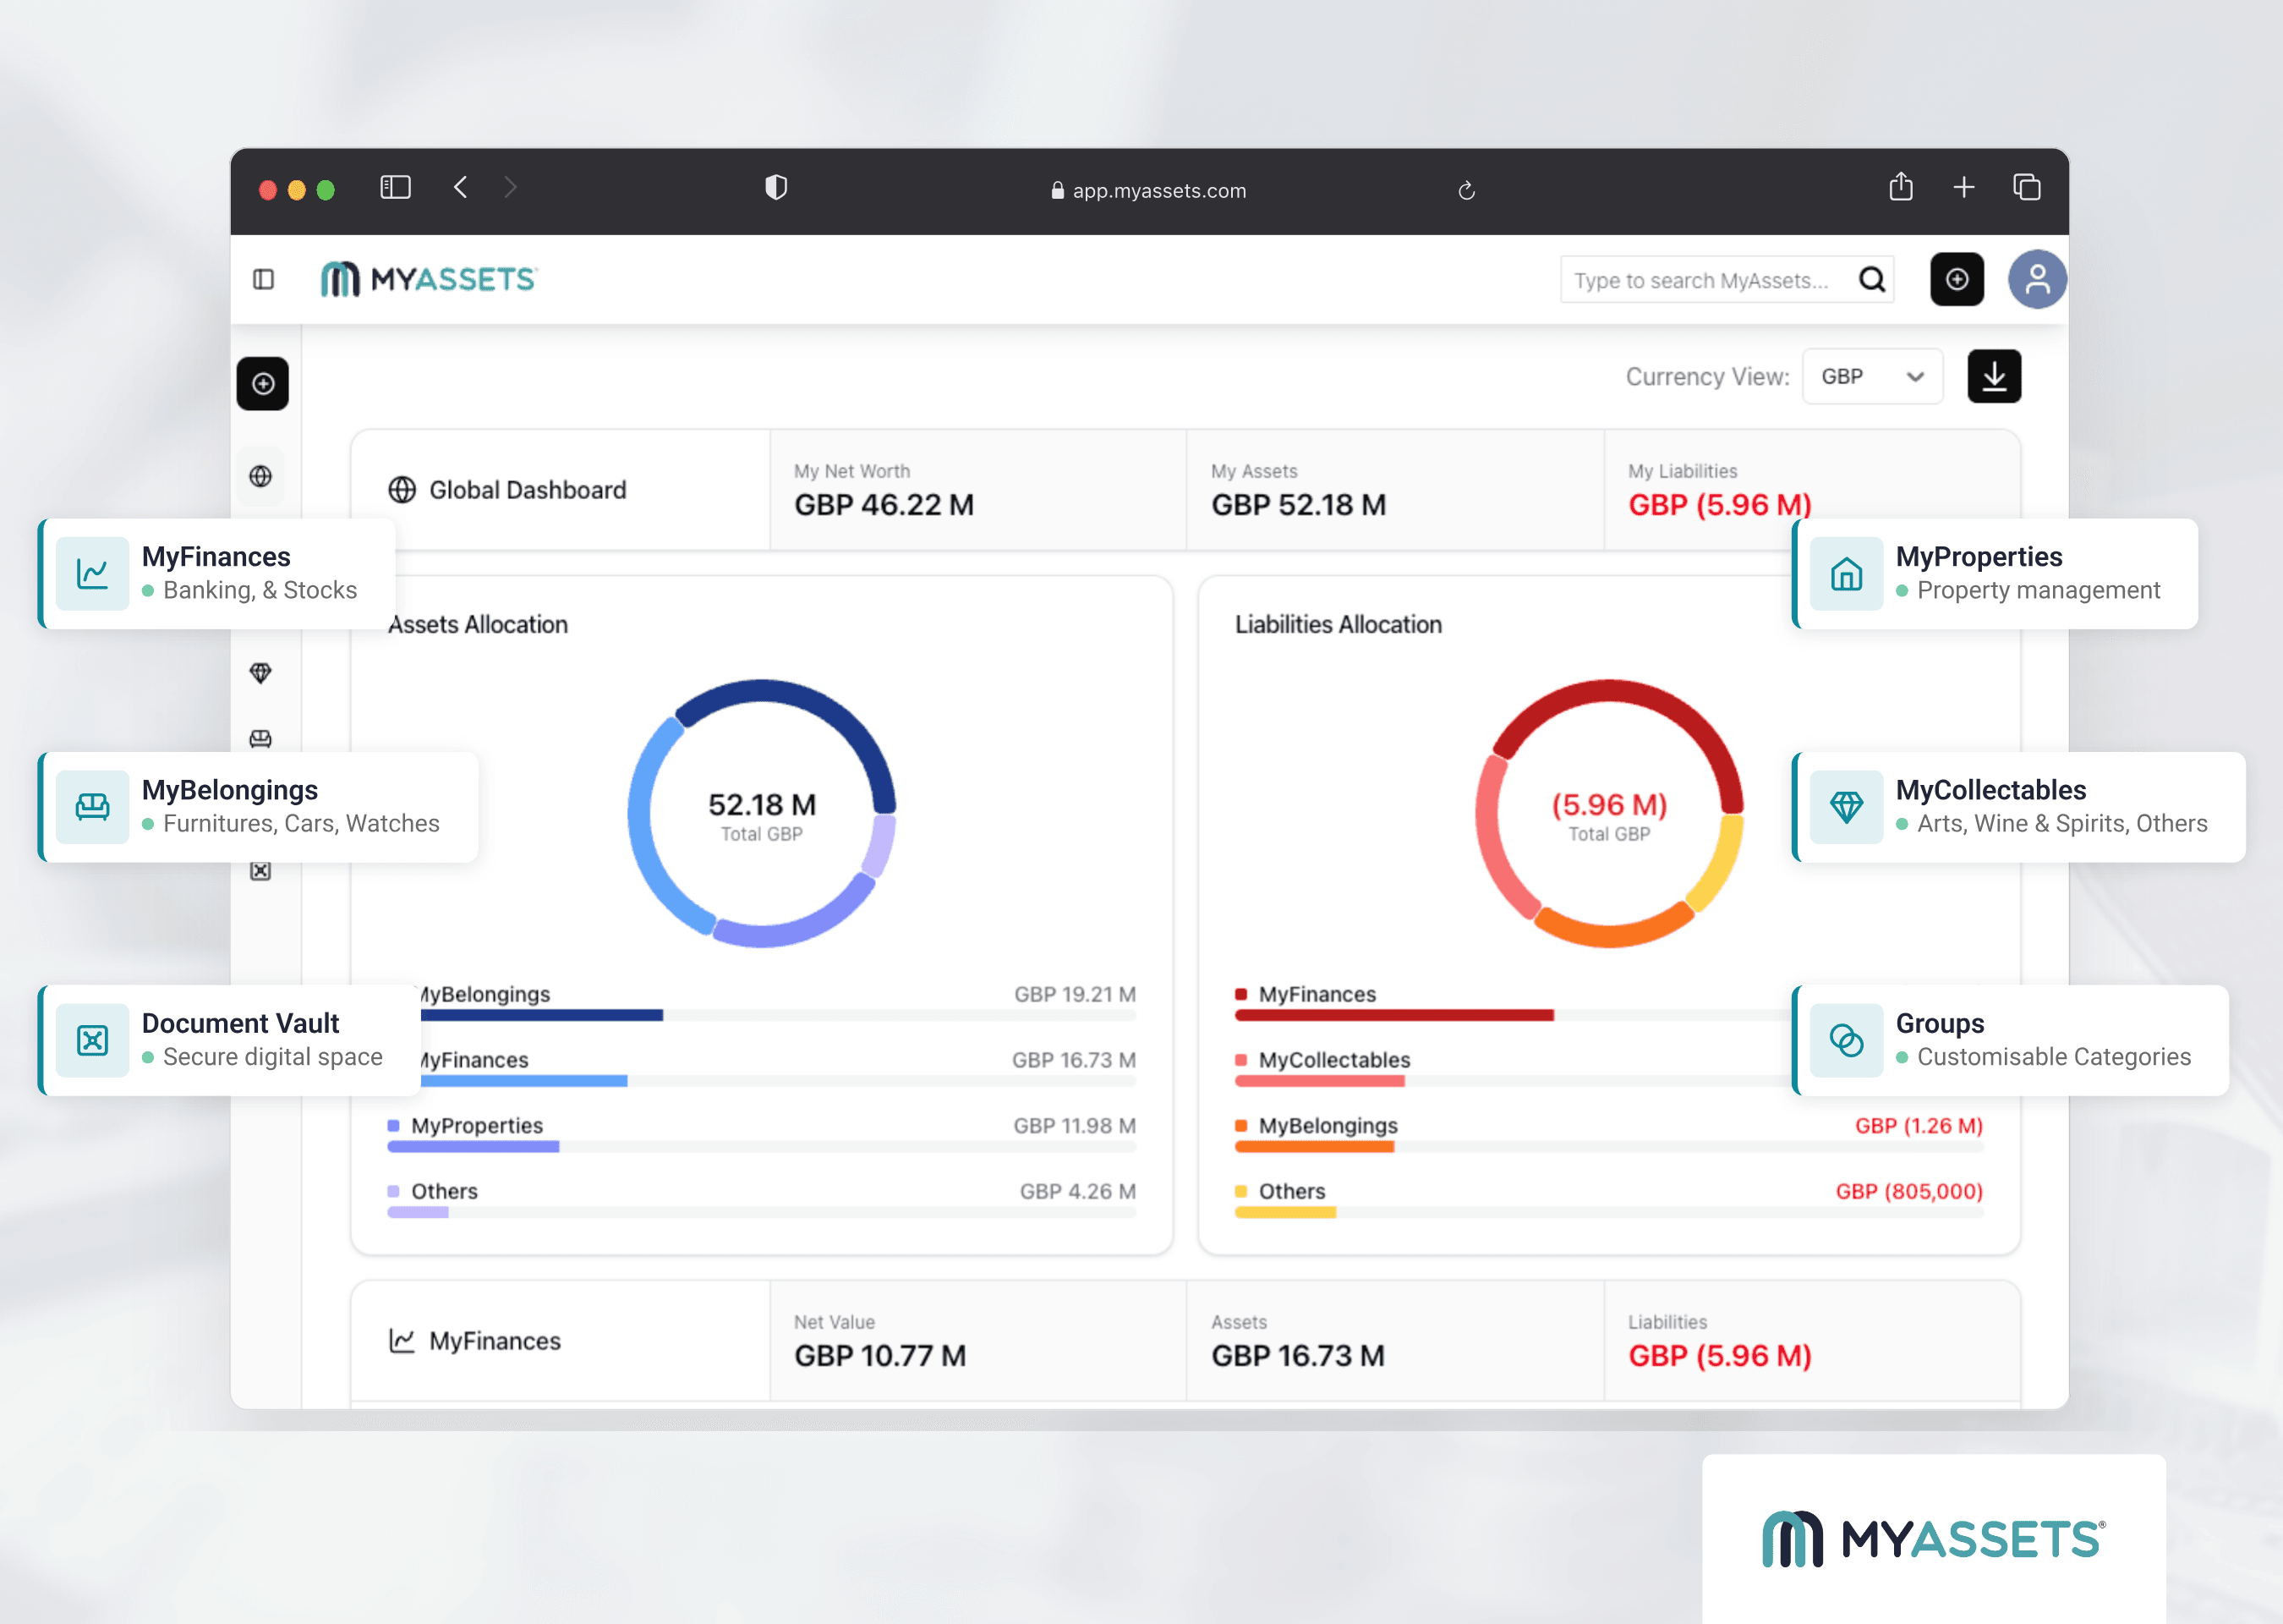2283x1624 pixels.
Task: Click the download report icon near Currency View
Action: coord(1994,376)
